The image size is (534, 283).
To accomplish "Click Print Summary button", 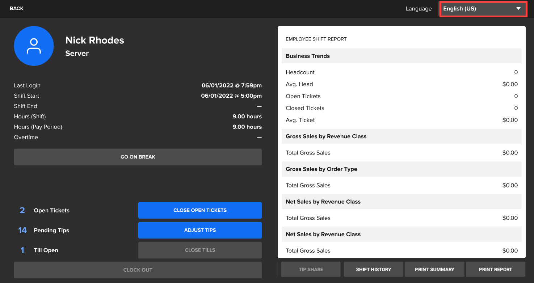I will click(x=434, y=270).
